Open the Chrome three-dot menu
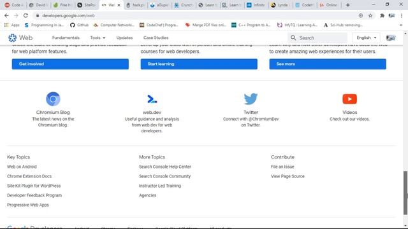The height and width of the screenshot is (229, 408). [x=402, y=15]
